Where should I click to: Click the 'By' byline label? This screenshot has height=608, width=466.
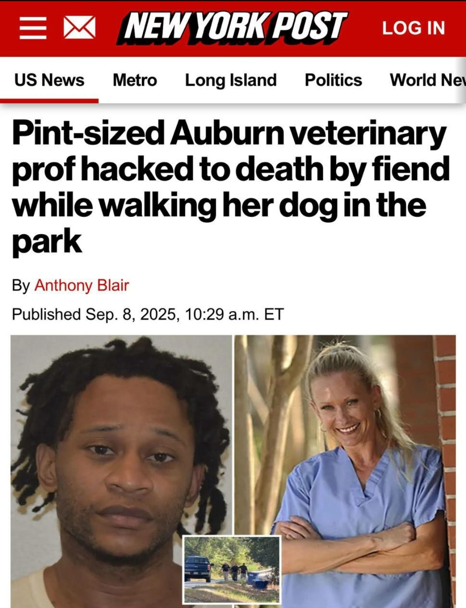tap(21, 286)
